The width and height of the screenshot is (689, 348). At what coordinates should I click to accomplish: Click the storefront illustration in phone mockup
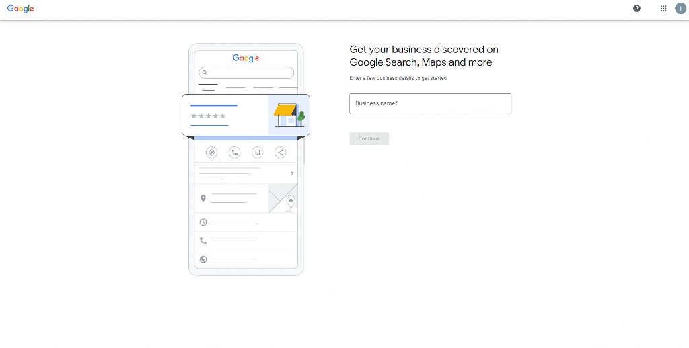point(289,116)
